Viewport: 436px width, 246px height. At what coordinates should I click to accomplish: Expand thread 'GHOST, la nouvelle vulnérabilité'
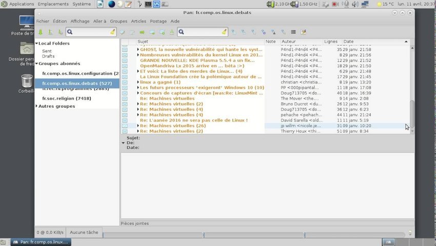click(x=138, y=50)
